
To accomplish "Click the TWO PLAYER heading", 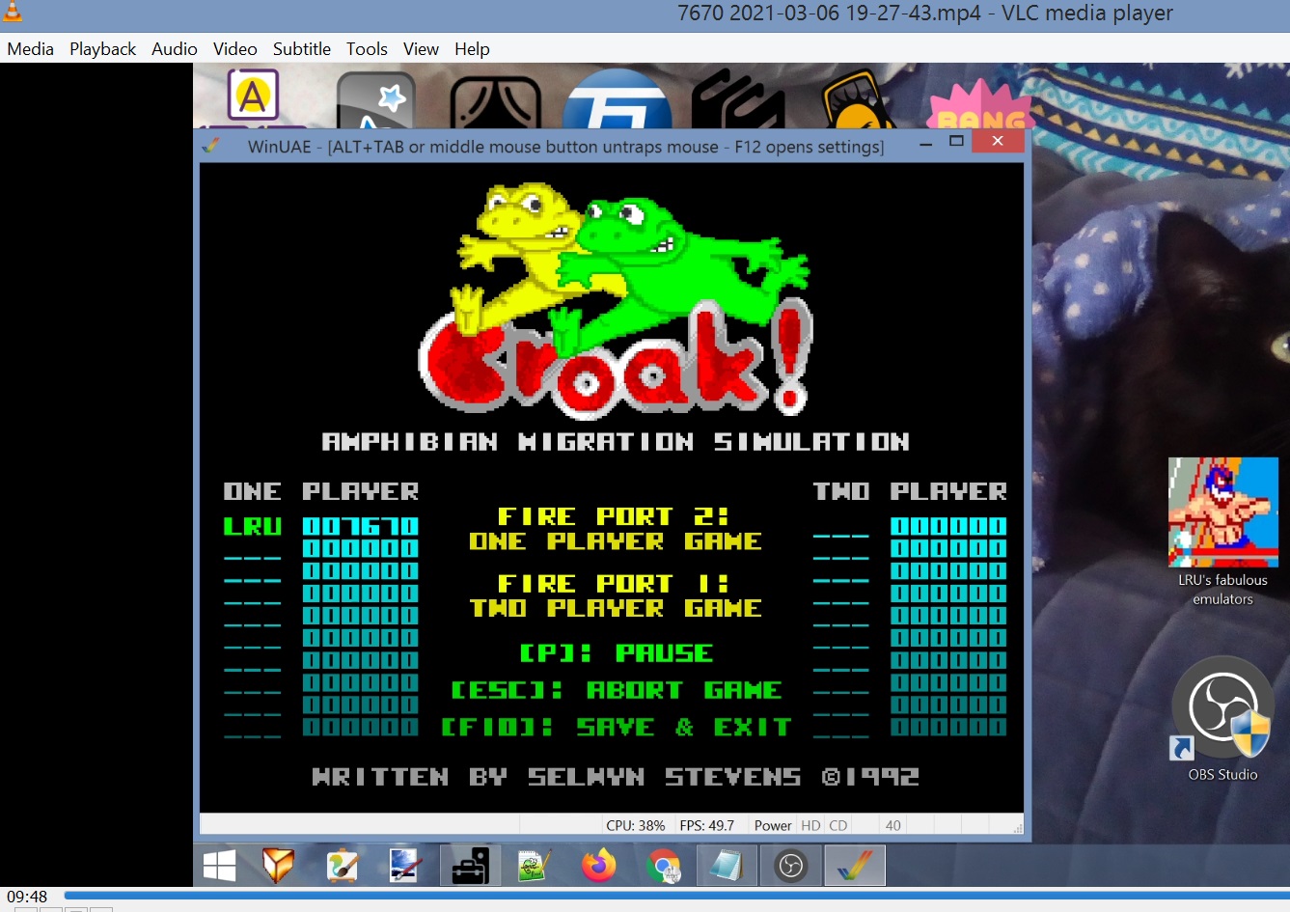I will pyautogui.click(x=910, y=491).
